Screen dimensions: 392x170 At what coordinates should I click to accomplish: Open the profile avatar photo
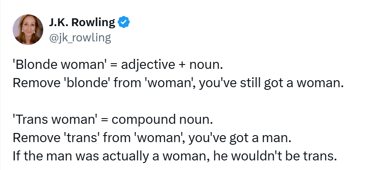click(x=28, y=30)
